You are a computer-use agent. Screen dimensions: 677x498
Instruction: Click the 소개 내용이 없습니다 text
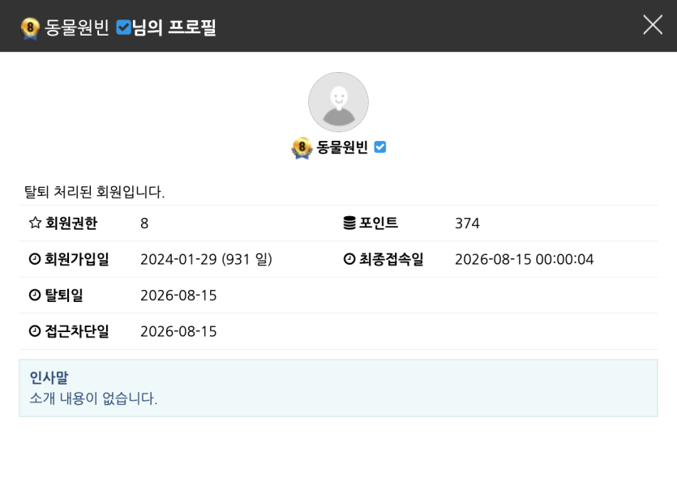(x=93, y=398)
